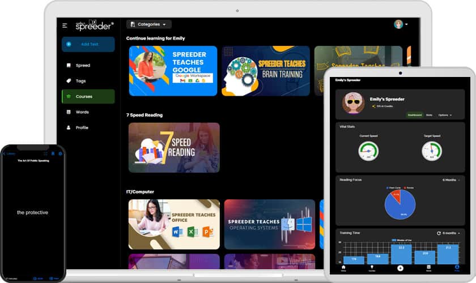Open the Spreeder Teaches Office course
This screenshot has width=476, height=283.
pyautogui.click(x=174, y=225)
